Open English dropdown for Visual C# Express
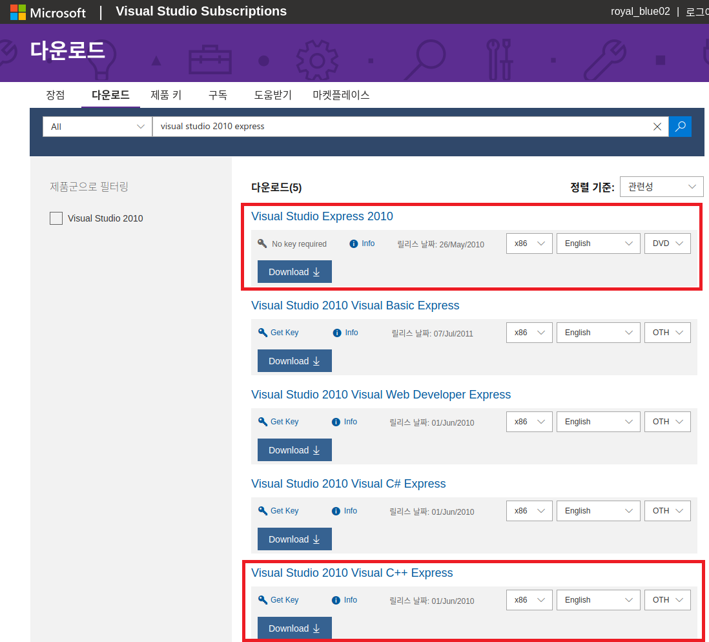The image size is (709, 642). [598, 511]
